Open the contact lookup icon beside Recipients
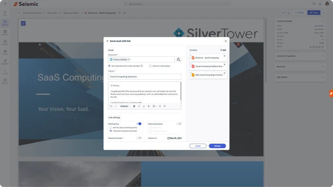This screenshot has height=187, width=333. (178, 59)
